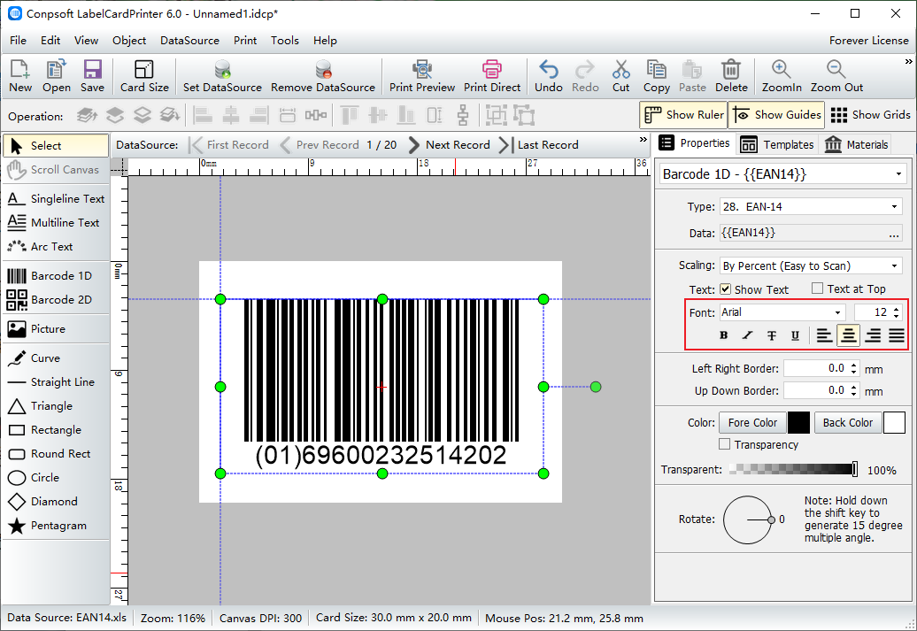
Task: Select the Arc Text tool
Action: tap(56, 247)
